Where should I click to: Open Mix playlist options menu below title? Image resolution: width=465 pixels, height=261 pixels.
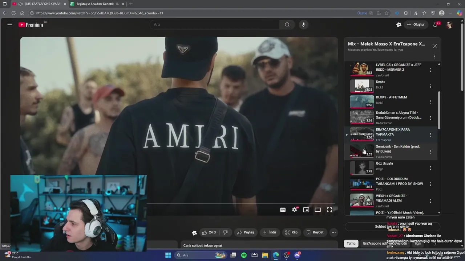(434, 57)
